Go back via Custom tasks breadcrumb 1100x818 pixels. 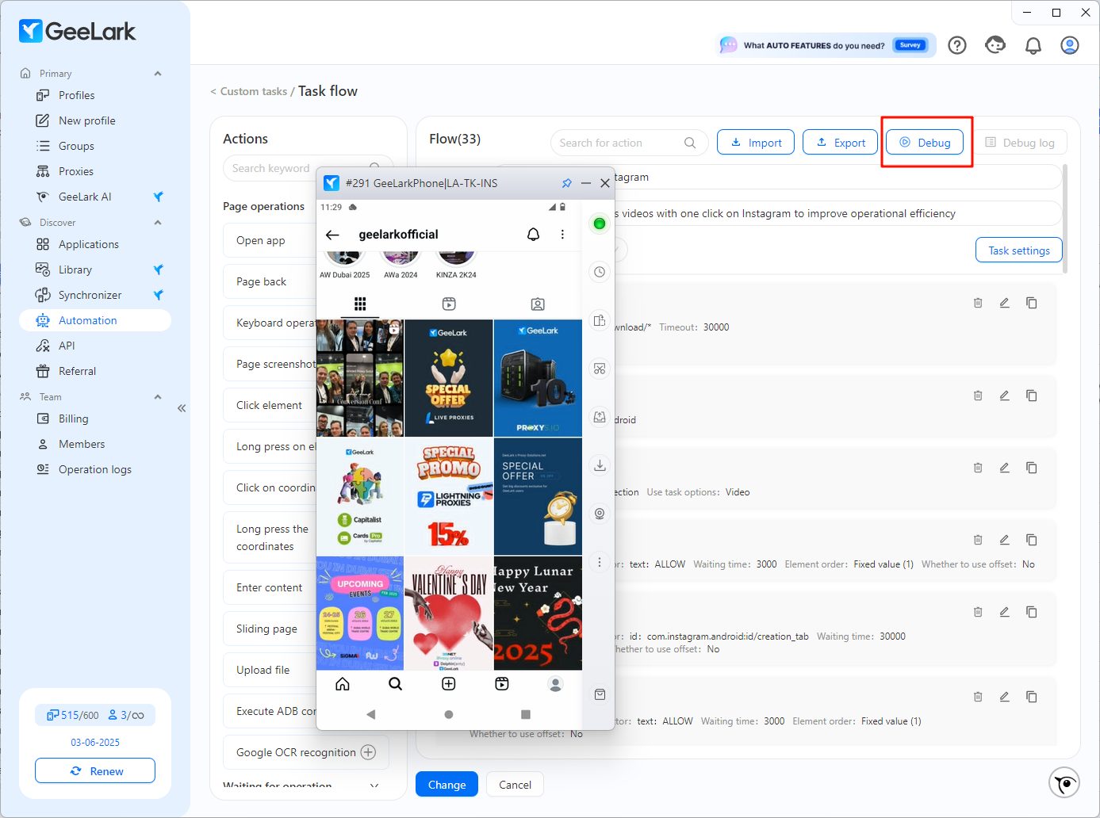coord(254,92)
